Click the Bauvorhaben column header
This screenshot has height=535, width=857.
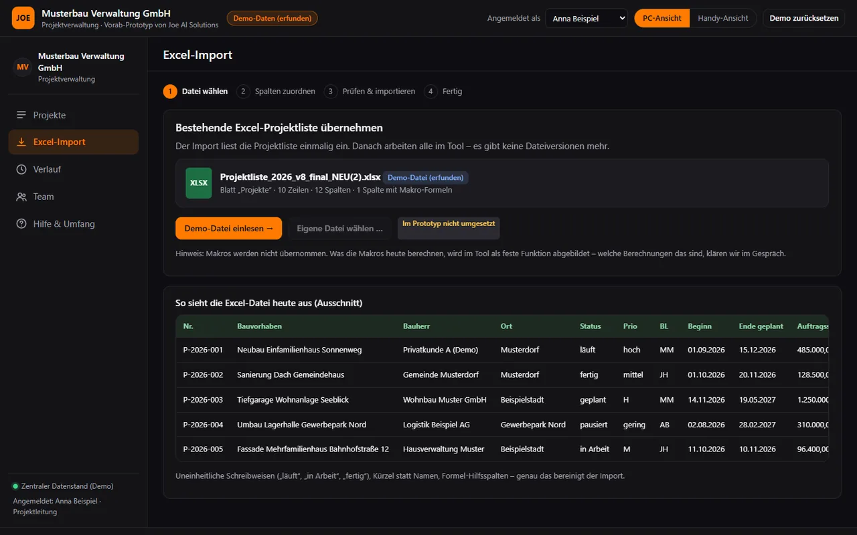pos(260,326)
